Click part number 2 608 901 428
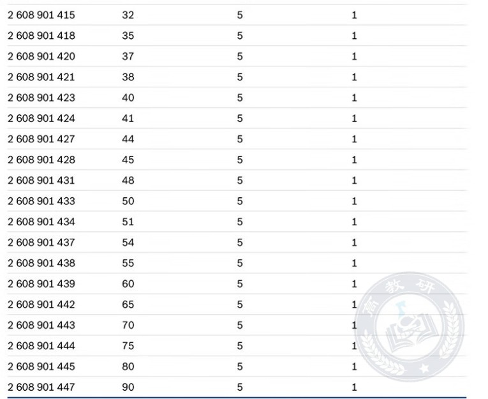 point(41,160)
